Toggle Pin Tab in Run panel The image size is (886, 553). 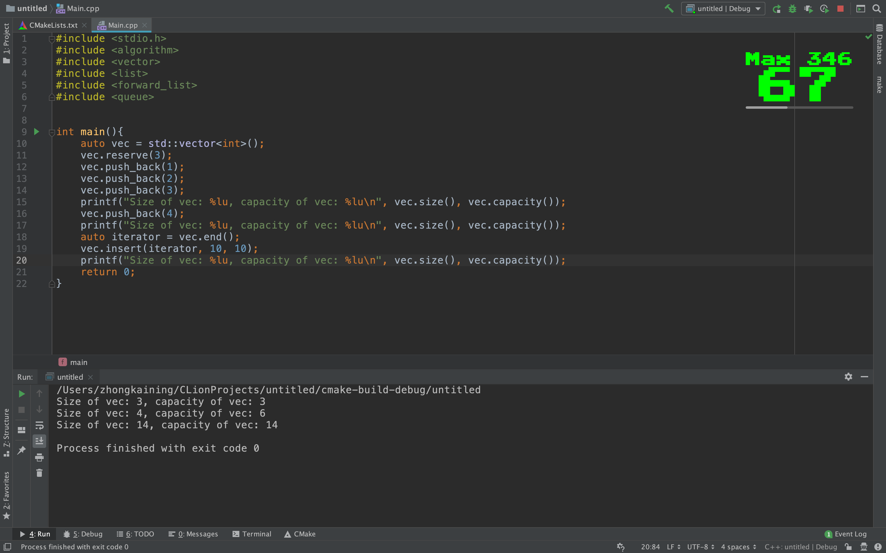(22, 450)
